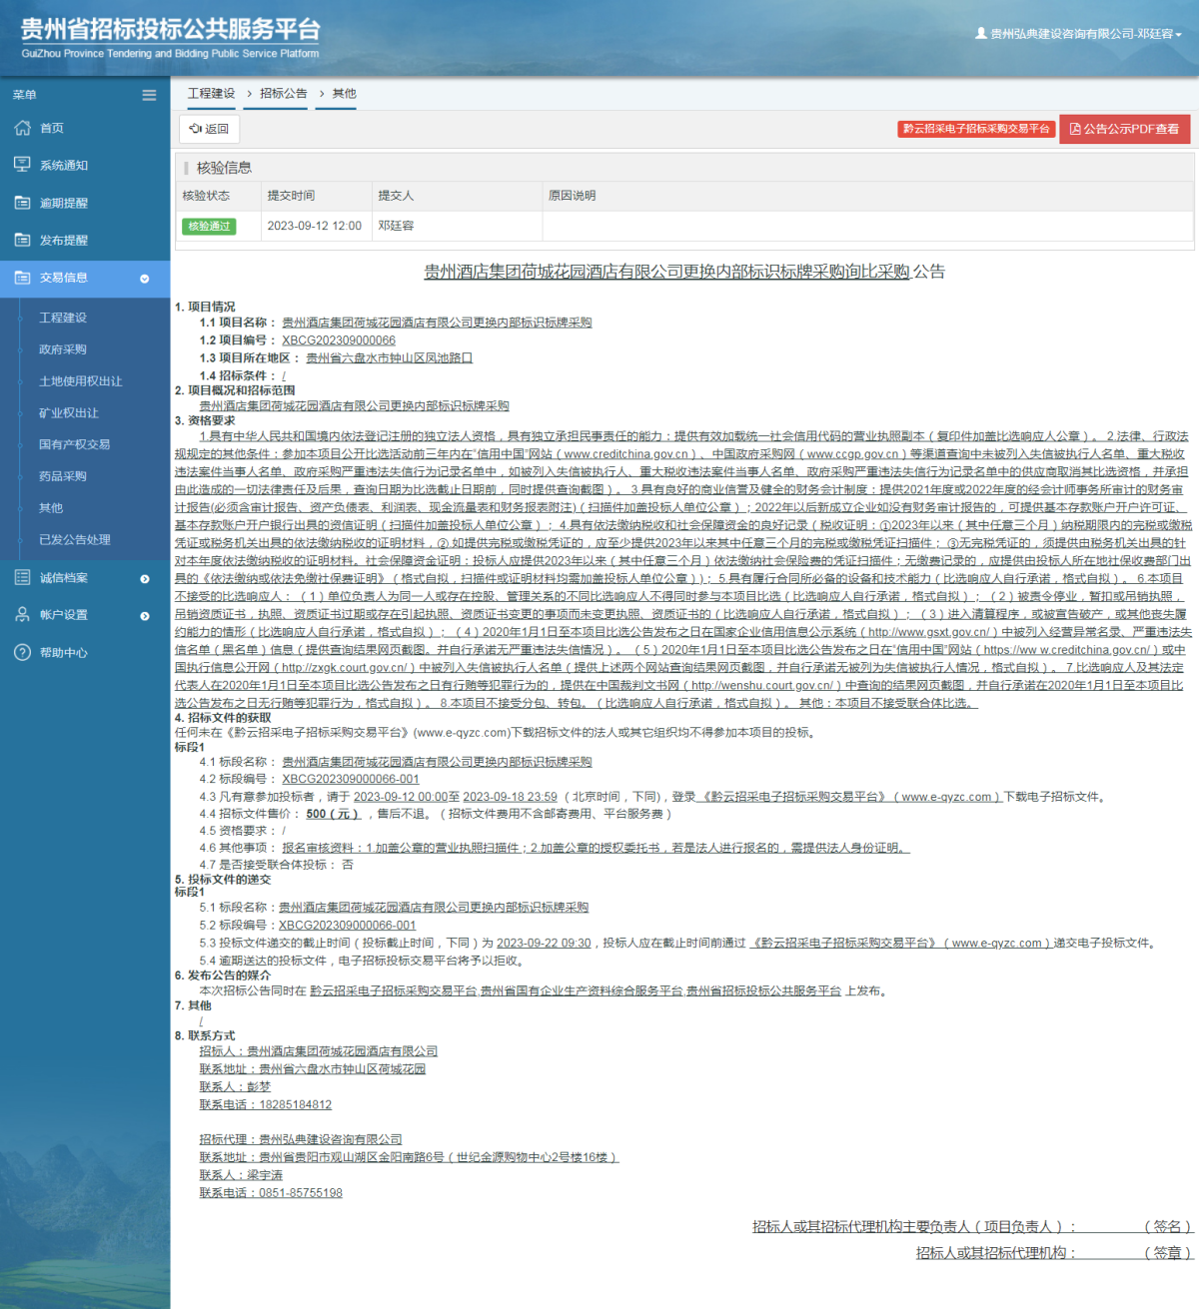This screenshot has width=1199, height=1309.
Task: Click the question mark icon for 帮助中心
Action: point(22,652)
